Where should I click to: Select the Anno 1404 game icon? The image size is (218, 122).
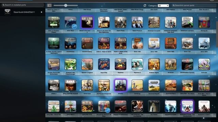coord(137,43)
